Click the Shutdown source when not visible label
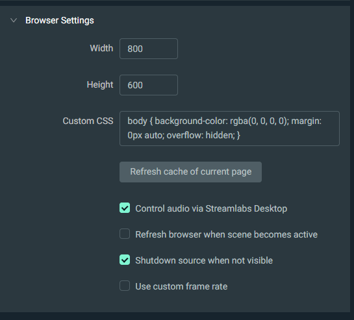354x320 pixels. [x=204, y=260]
